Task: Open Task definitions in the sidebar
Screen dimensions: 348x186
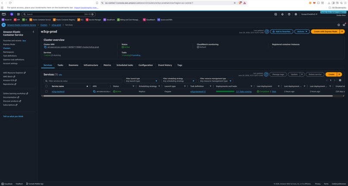Action: 10,56
